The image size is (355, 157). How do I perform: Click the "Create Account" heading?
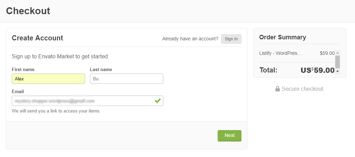point(37,38)
